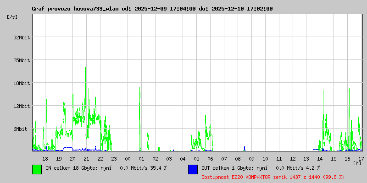367x183 pixels.
Task: Select the 6Mbit y-axis label
Action: 20,129
